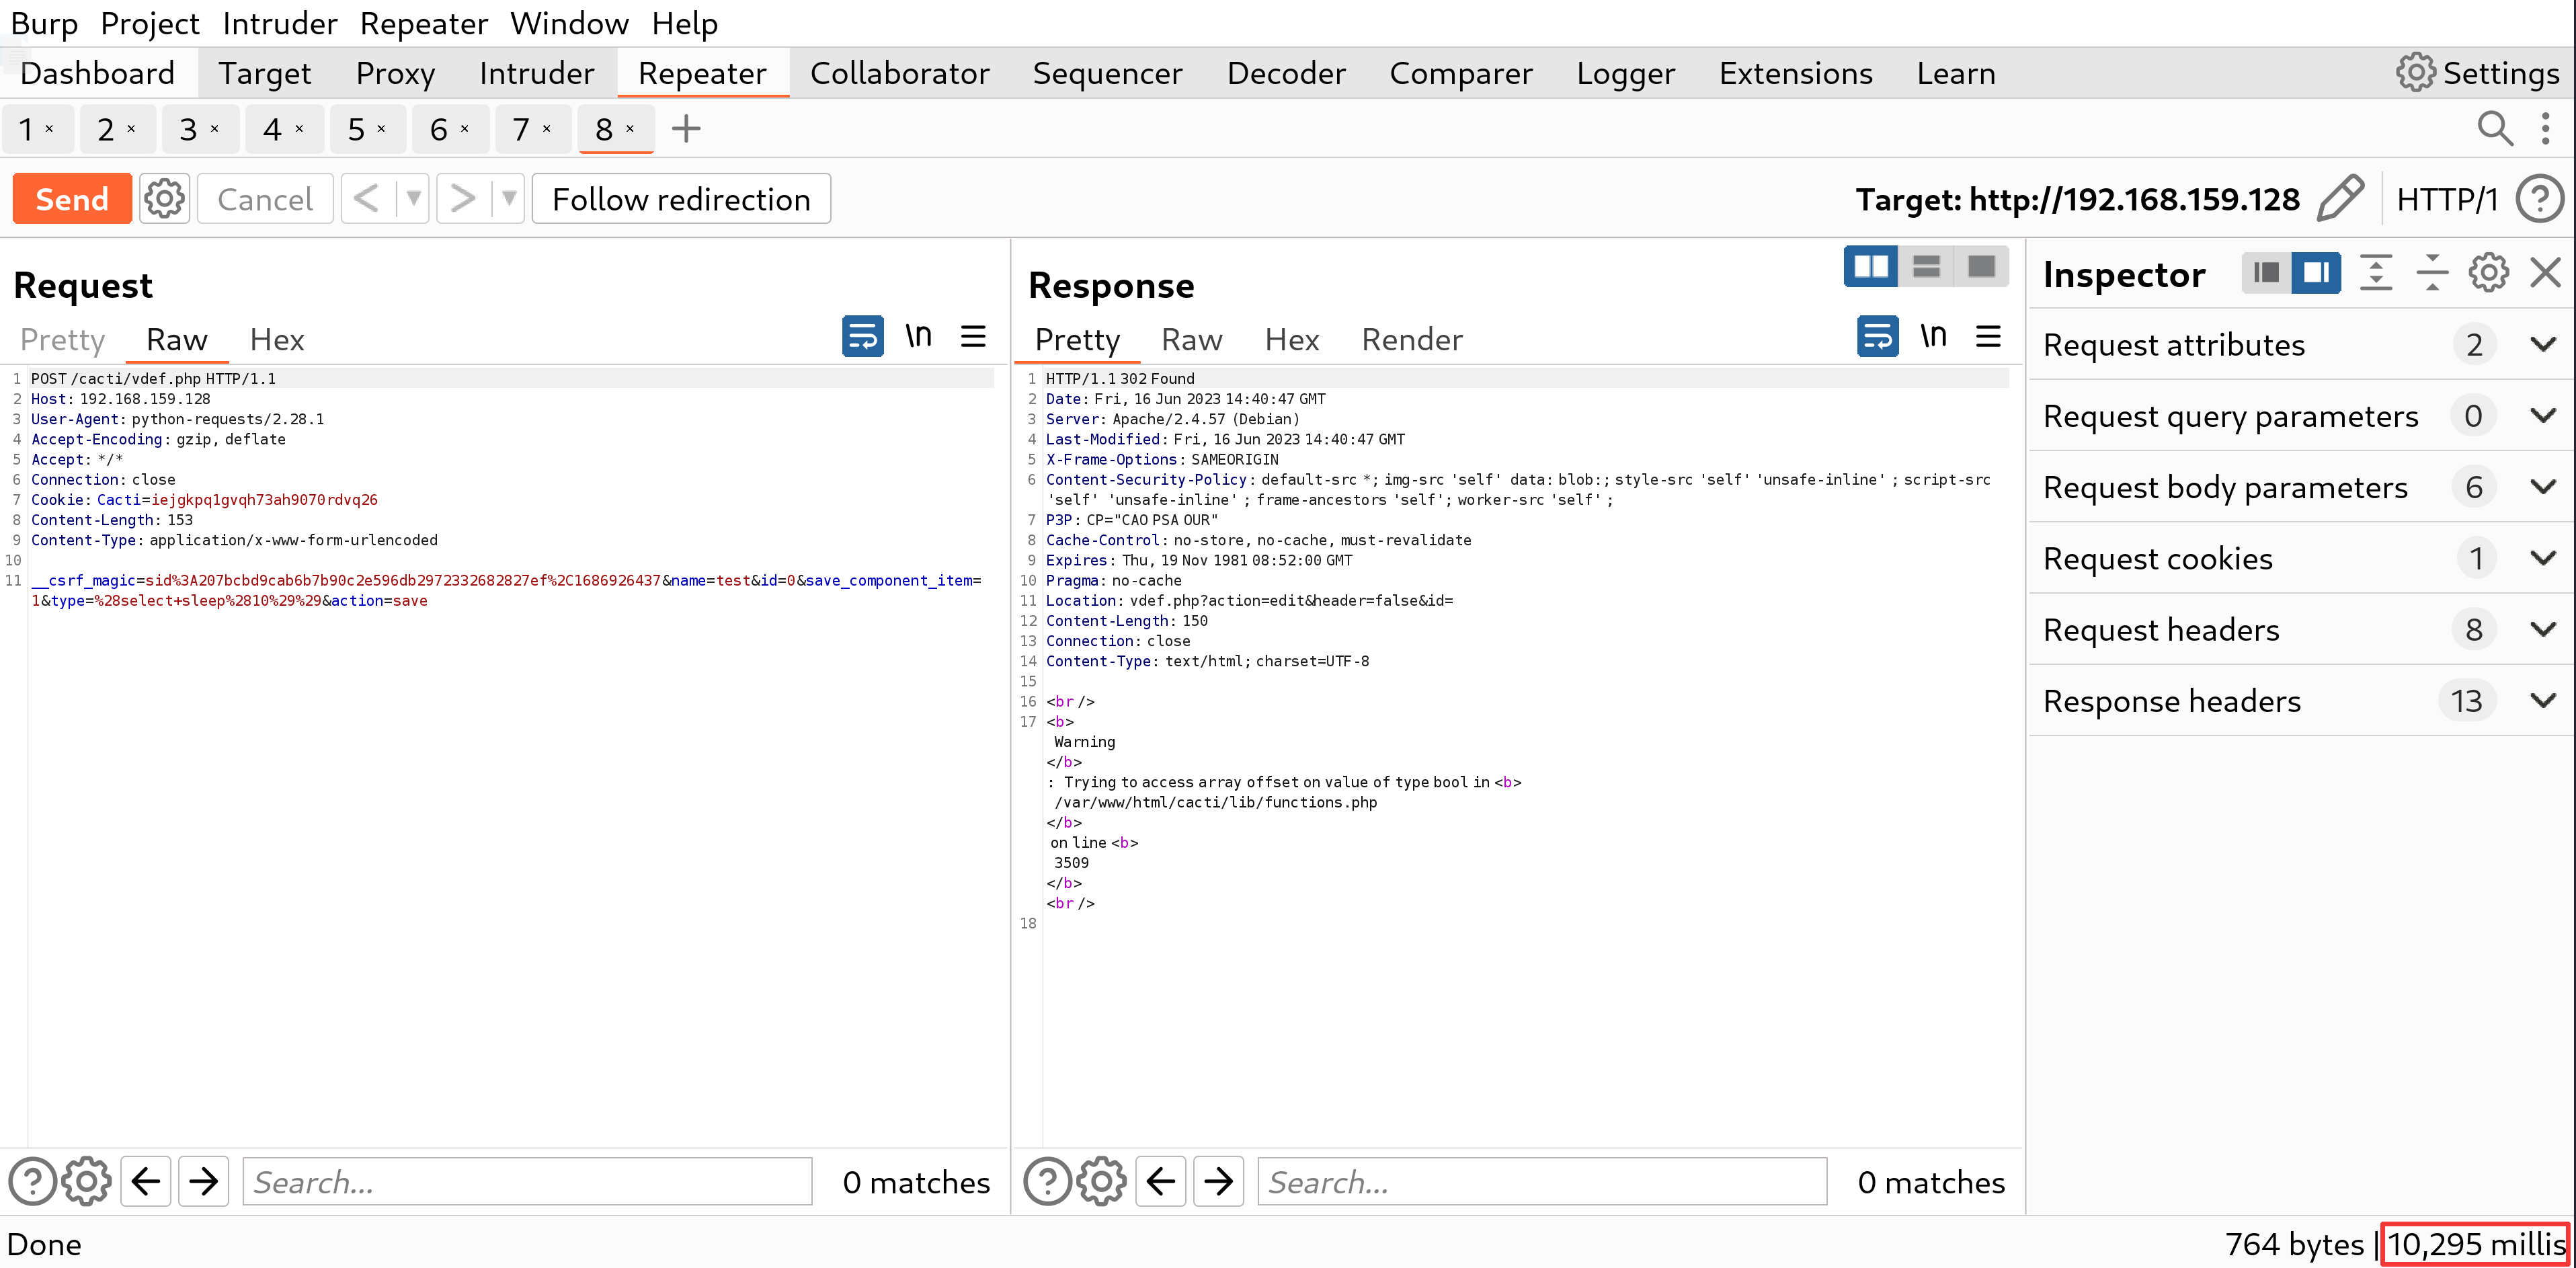The image size is (2576, 1268).
Task: Click the pencil icon to edit target
Action: click(x=2340, y=198)
